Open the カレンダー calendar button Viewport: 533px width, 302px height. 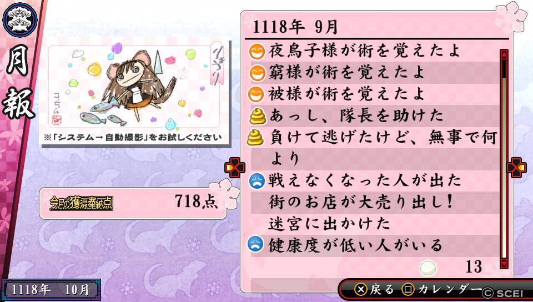point(441,289)
